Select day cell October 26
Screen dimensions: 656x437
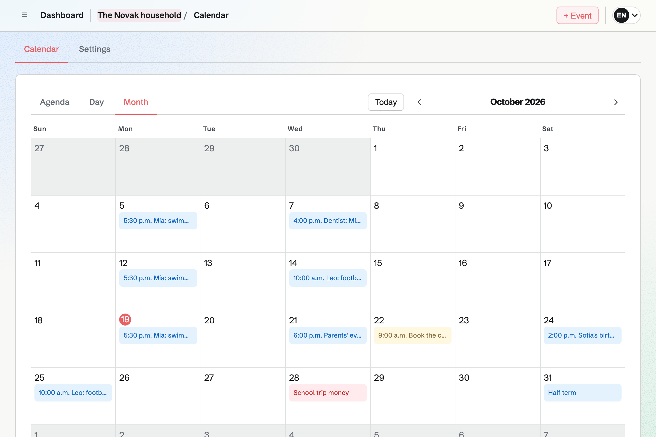point(158,396)
